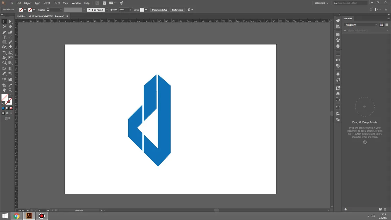391x220 pixels.
Task: Click the Opacity value field
Action: (x=123, y=10)
